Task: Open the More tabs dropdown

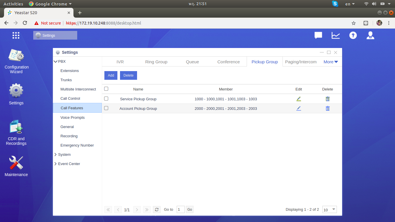Action: (331, 62)
